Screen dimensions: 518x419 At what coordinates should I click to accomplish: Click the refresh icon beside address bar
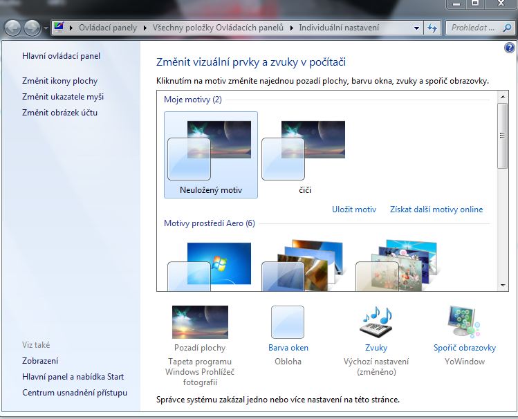433,28
